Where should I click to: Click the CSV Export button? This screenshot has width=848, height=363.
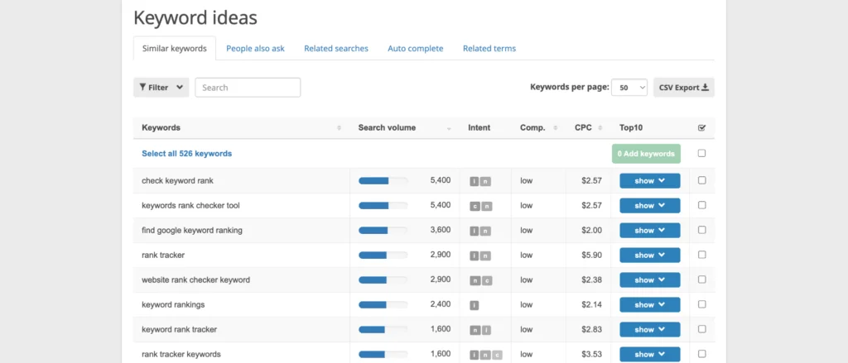coord(683,88)
